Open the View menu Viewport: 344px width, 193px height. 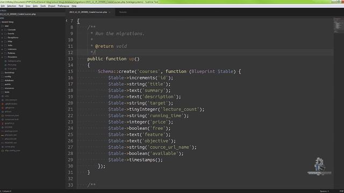(x=28, y=6)
